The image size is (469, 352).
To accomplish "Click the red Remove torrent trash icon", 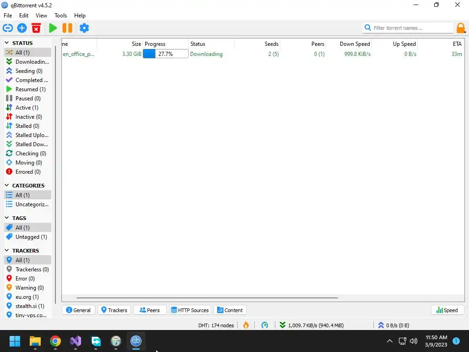I will point(36,28).
